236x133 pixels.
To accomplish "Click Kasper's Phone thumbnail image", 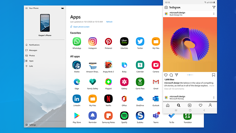I will point(45,23).
